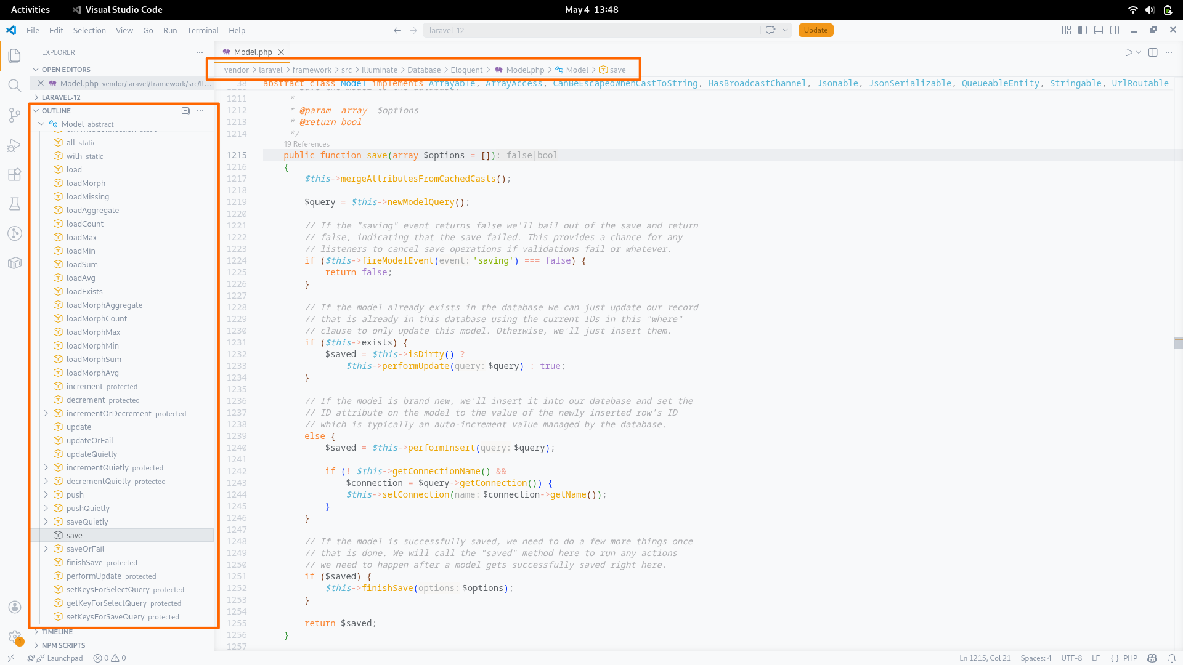Click Spaces: 4 indentation setting
The image size is (1183, 665).
coord(1036,658)
